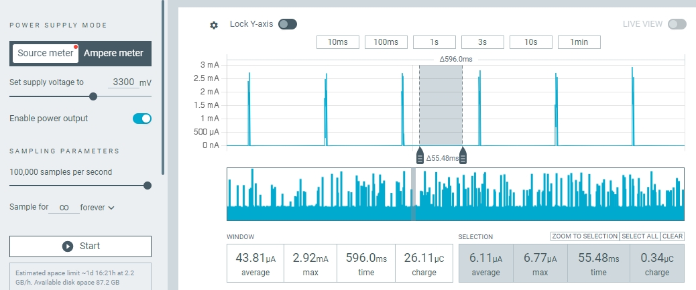Click the overview minimap chart
Screen dimensions: 696x290
click(x=455, y=194)
